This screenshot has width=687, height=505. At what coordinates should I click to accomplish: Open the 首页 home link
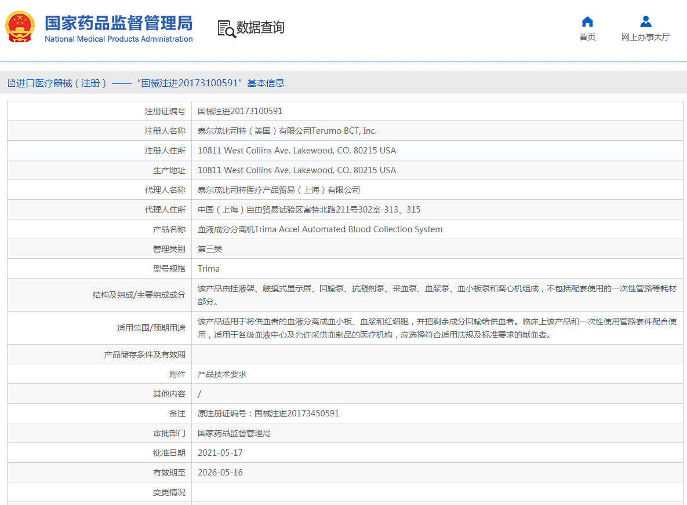tap(587, 37)
